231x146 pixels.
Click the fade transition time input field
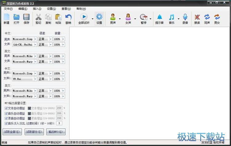point(59,123)
